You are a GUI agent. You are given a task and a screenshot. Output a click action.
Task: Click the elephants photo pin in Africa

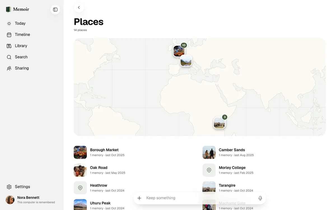tap(219, 123)
